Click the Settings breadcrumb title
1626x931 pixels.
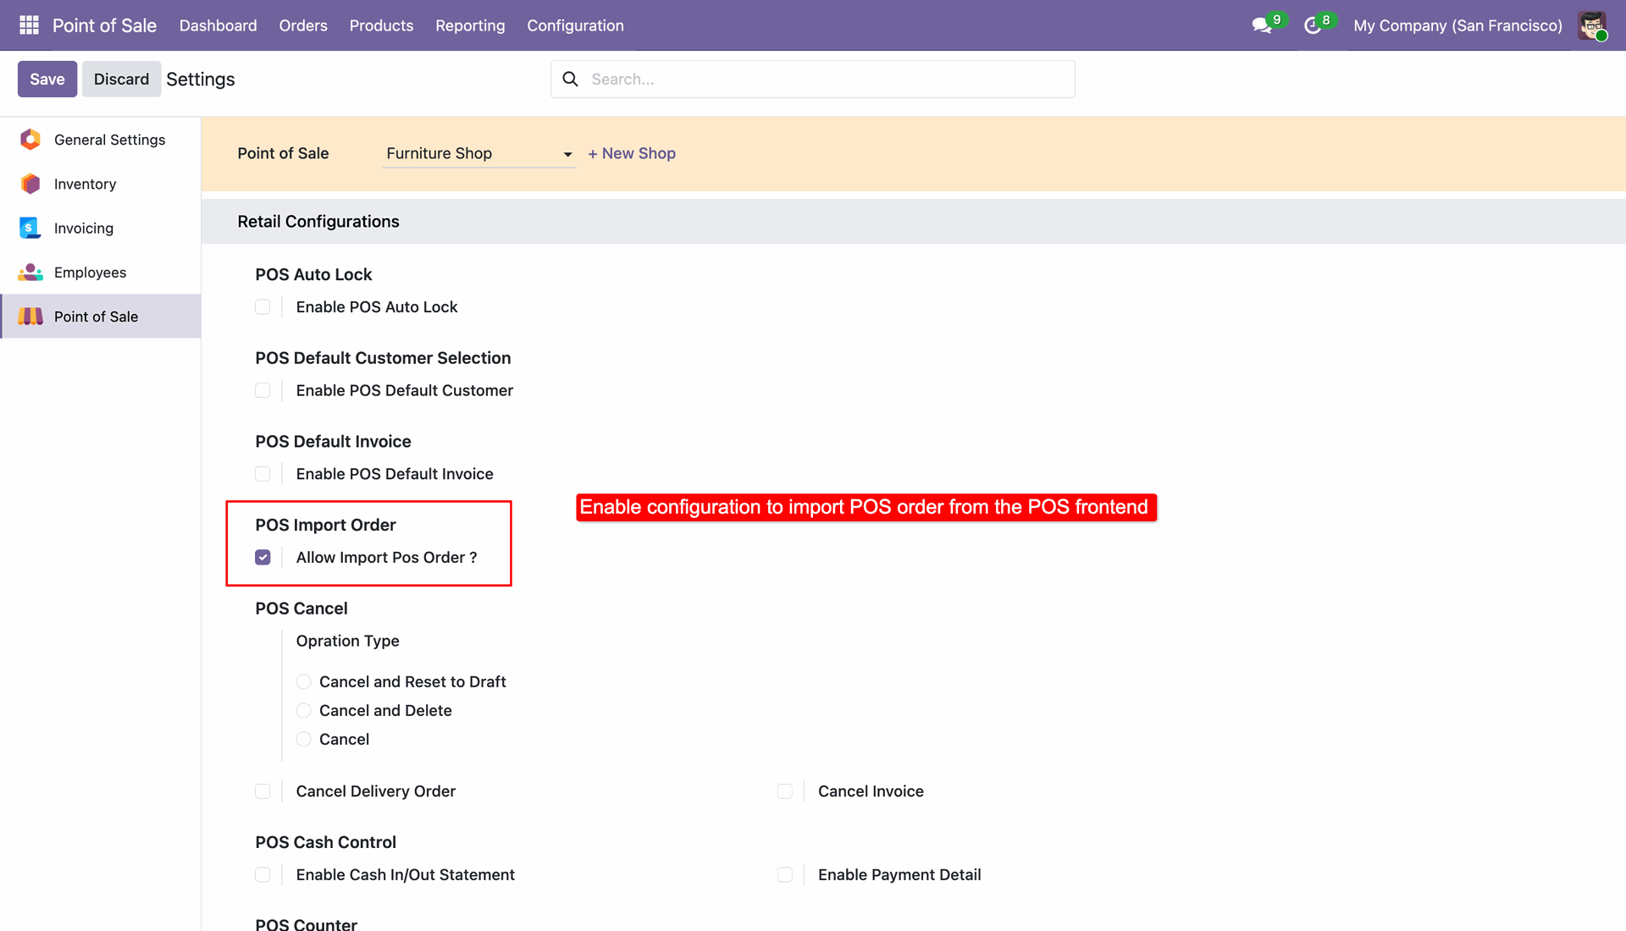[x=201, y=79]
